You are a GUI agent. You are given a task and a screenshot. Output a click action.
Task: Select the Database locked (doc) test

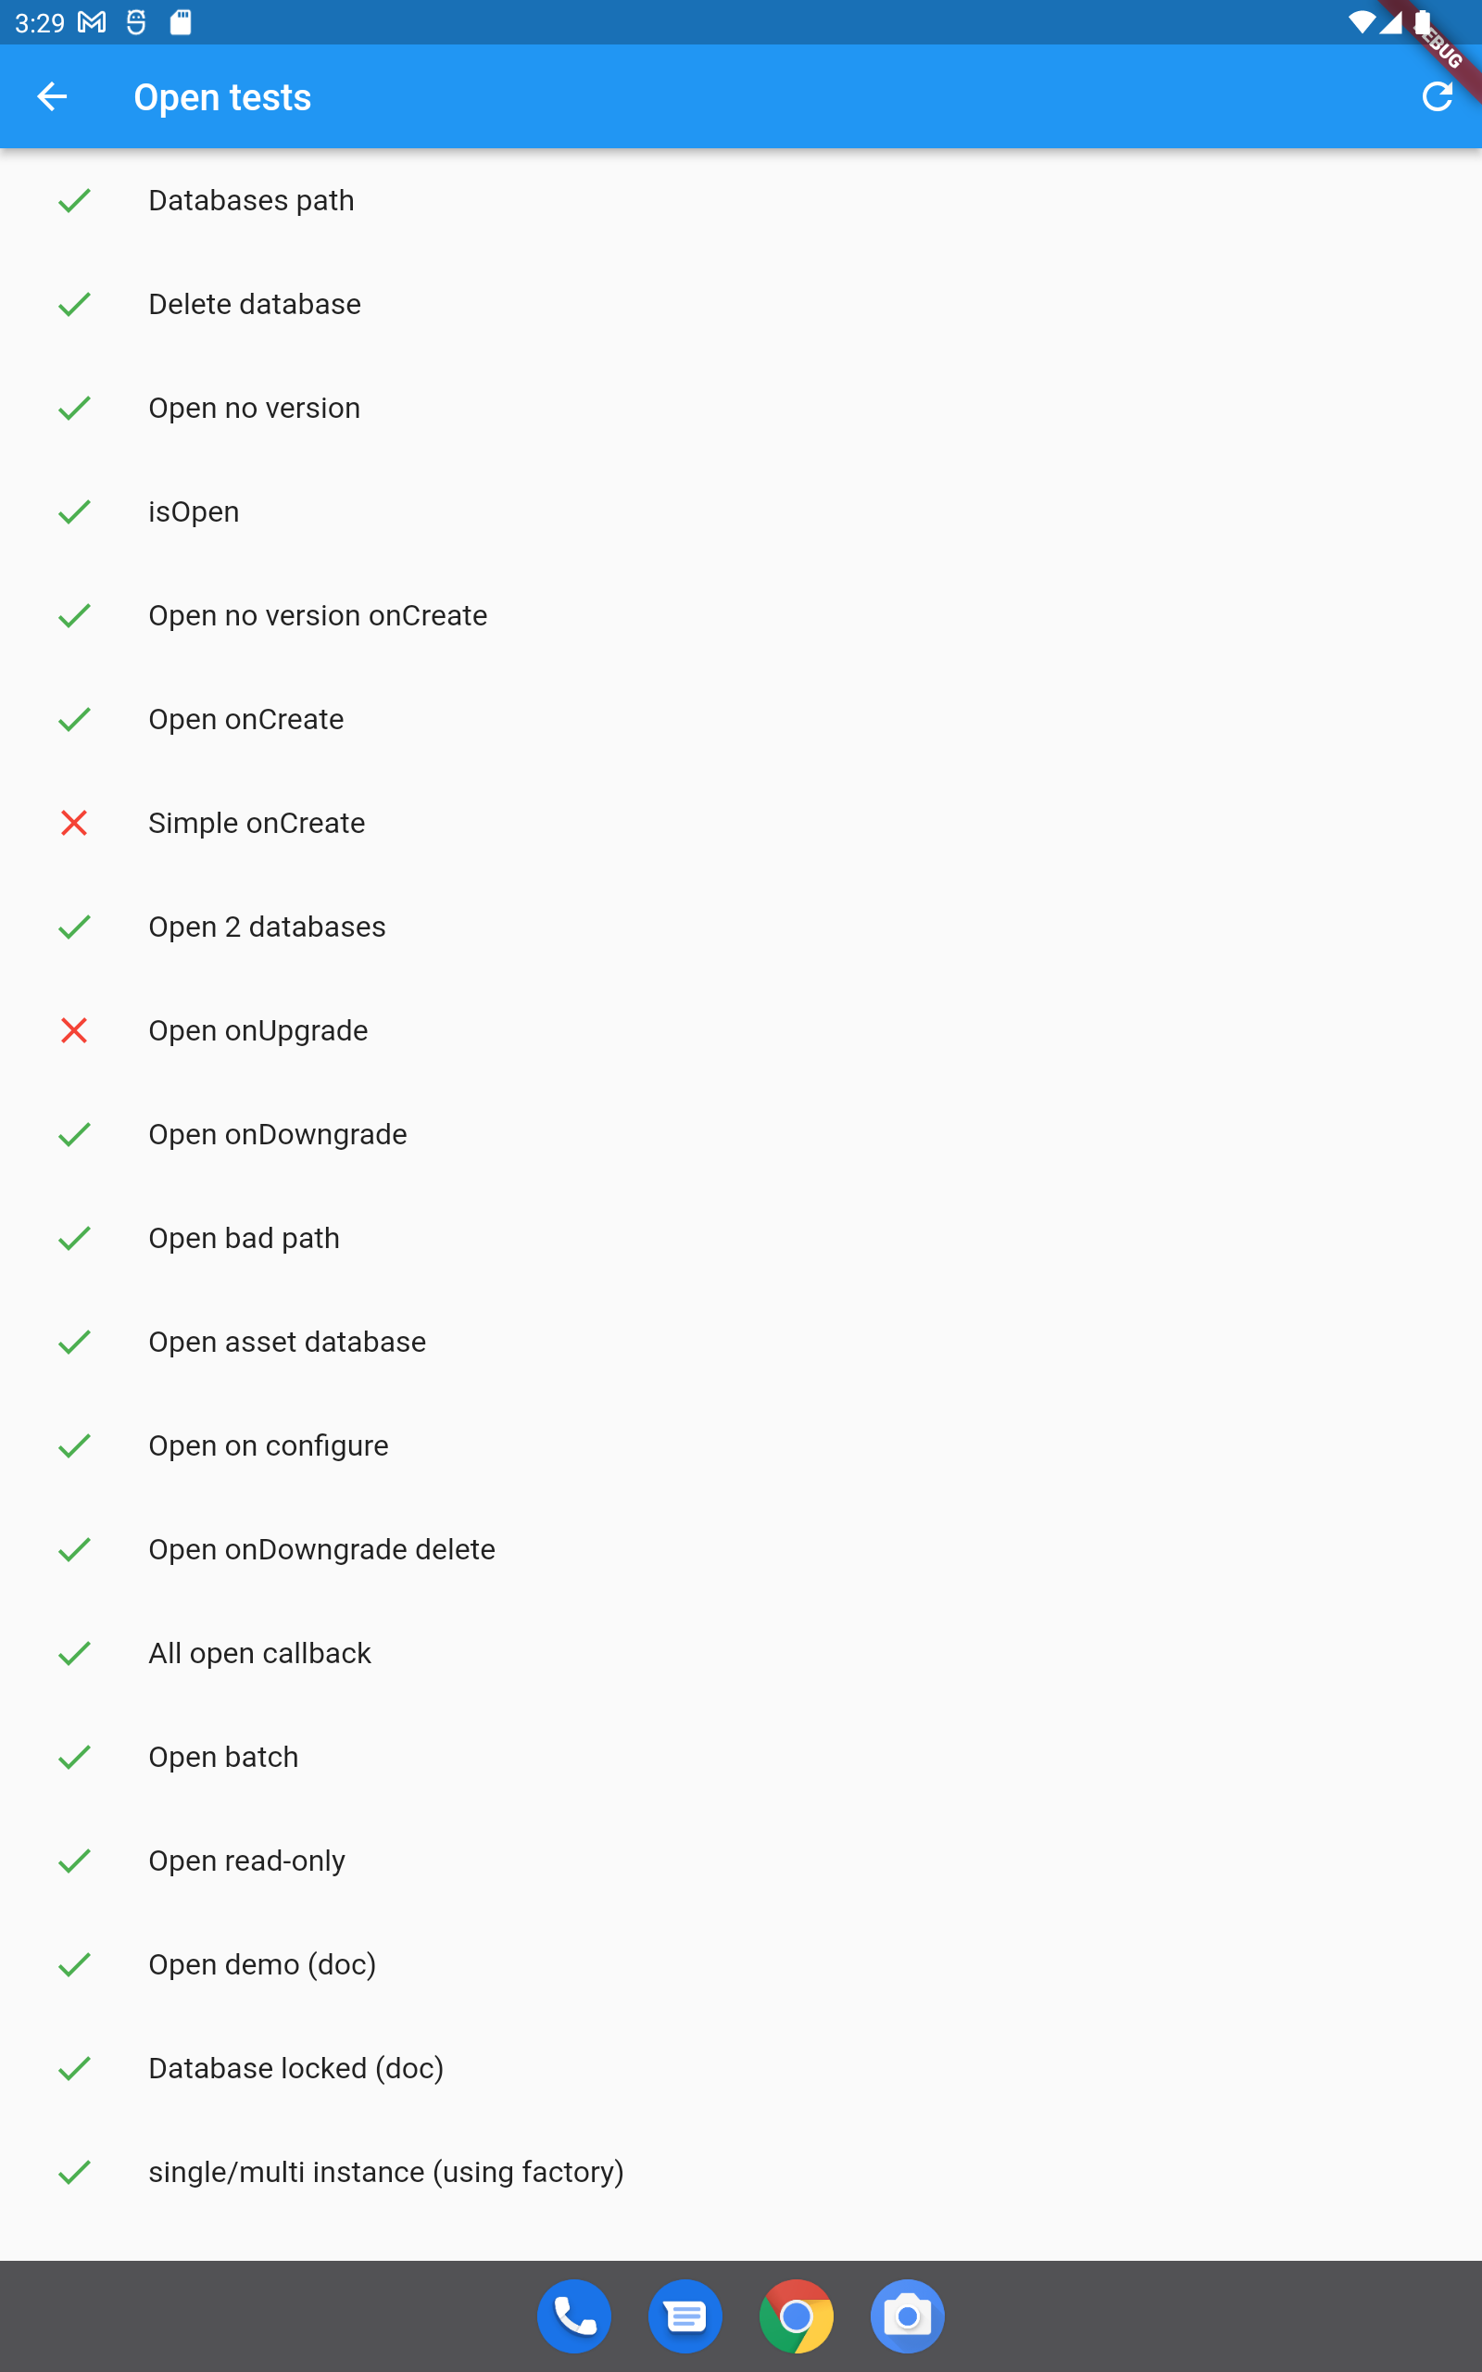click(296, 2068)
